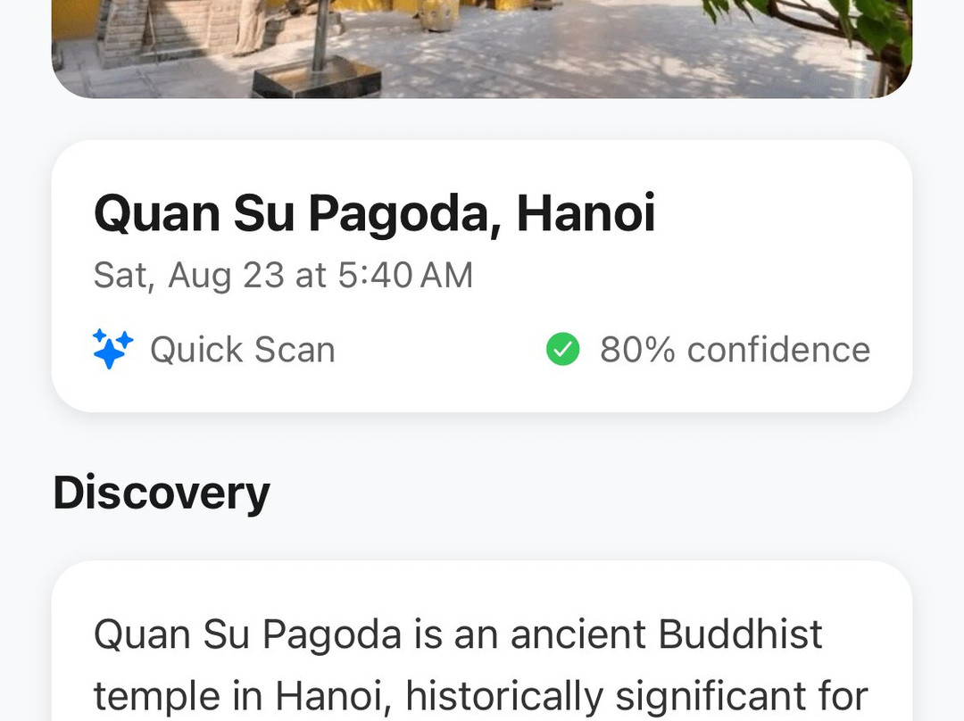This screenshot has width=964, height=721.
Task: Select the Discovery section heading
Action: click(162, 493)
